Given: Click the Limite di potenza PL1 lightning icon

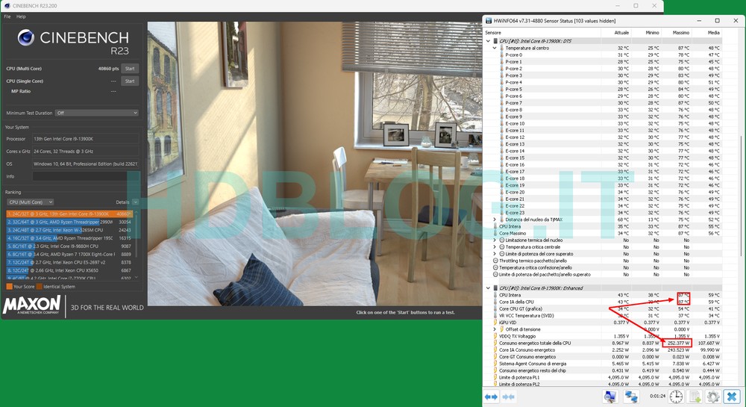Looking at the screenshot, I should [x=495, y=377].
